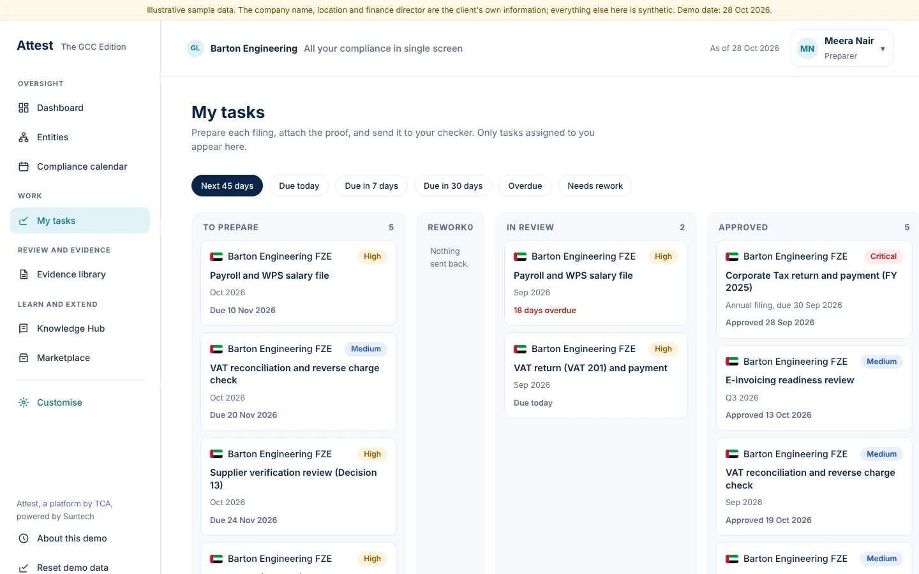This screenshot has width=919, height=574.
Task: Show only Overdue tasks
Action: pos(525,186)
